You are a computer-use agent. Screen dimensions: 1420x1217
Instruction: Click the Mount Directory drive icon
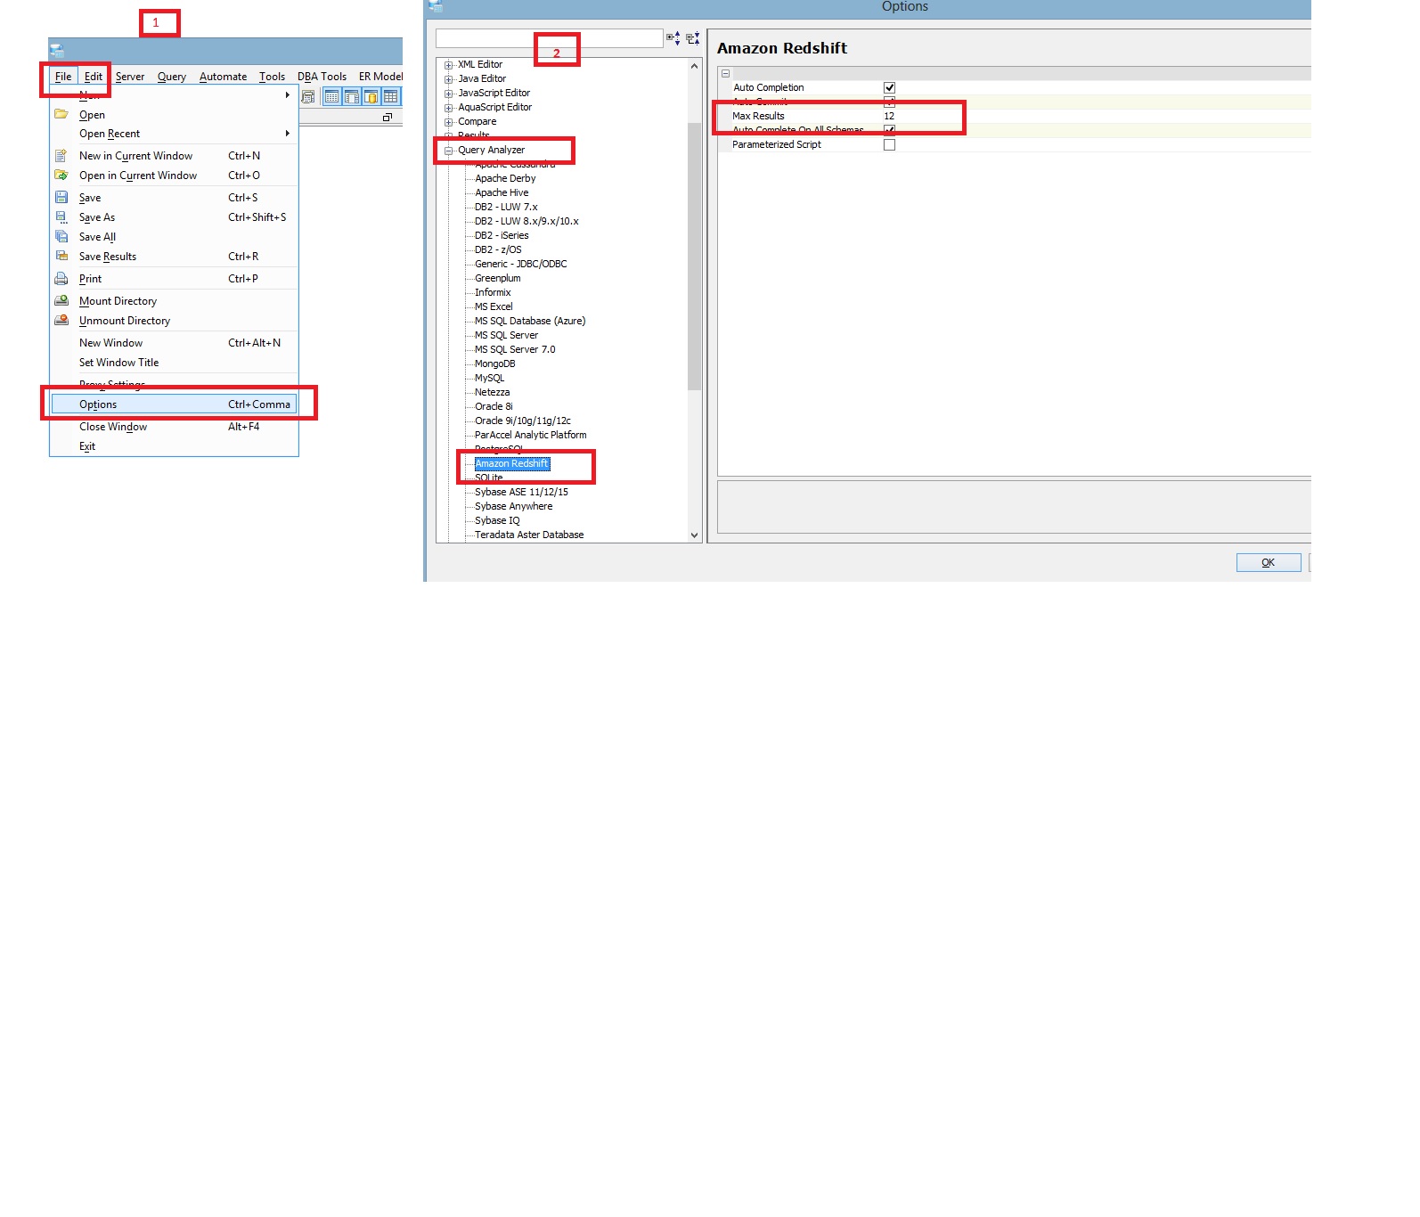61,300
